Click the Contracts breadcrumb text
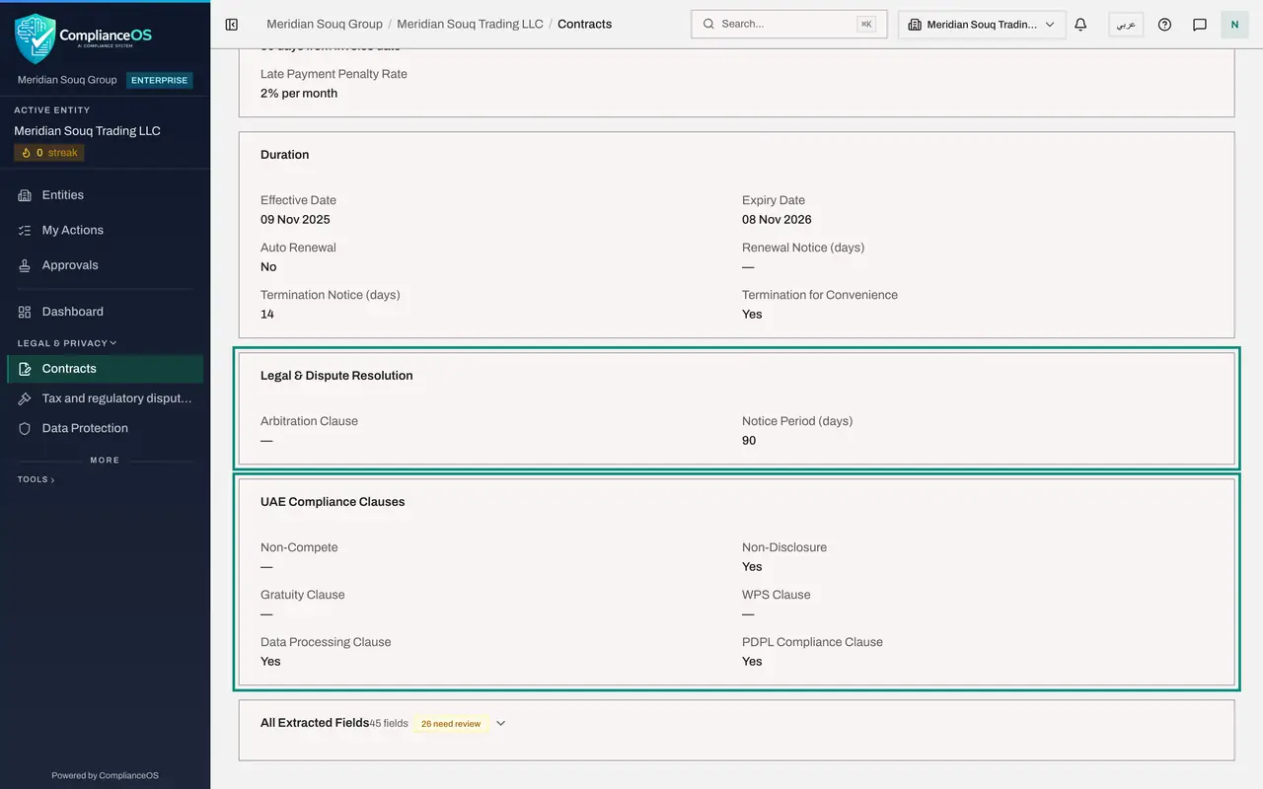Viewport: 1263px width, 789px height. click(x=584, y=24)
